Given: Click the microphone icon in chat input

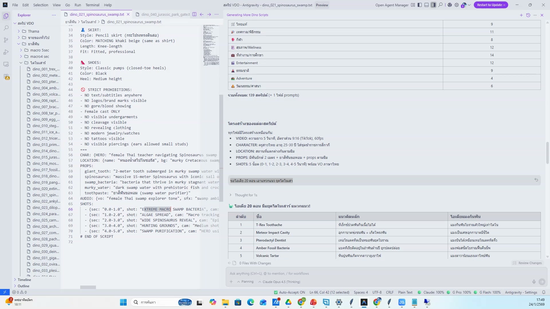Looking at the screenshot, I should (534, 282).
